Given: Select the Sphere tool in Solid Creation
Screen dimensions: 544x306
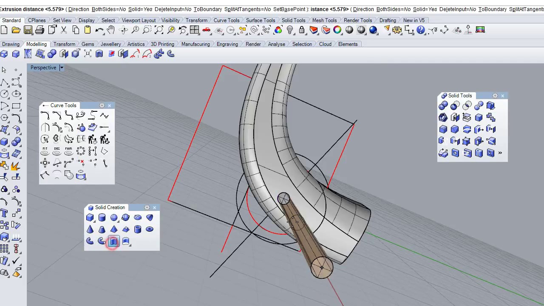Looking at the screenshot, I should click(x=114, y=218).
